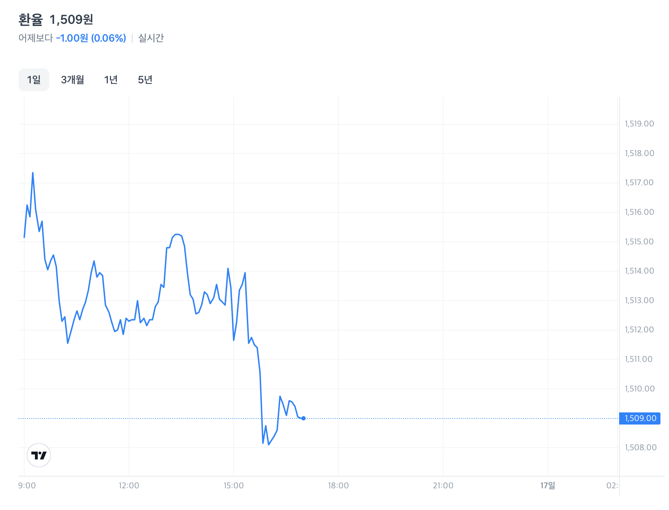The height and width of the screenshot is (510, 669).
Task: Click the 17일 date axis label
Action: pyautogui.click(x=548, y=485)
